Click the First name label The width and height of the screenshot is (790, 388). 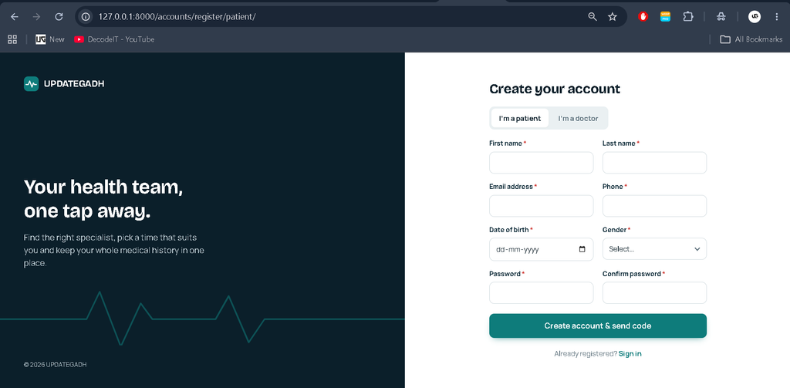pyautogui.click(x=506, y=143)
